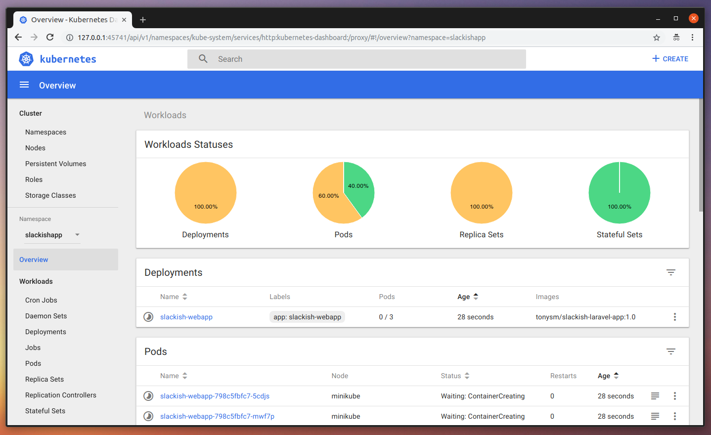The image size is (711, 435).
Task: Click the browser address bar URL
Action: (281, 38)
